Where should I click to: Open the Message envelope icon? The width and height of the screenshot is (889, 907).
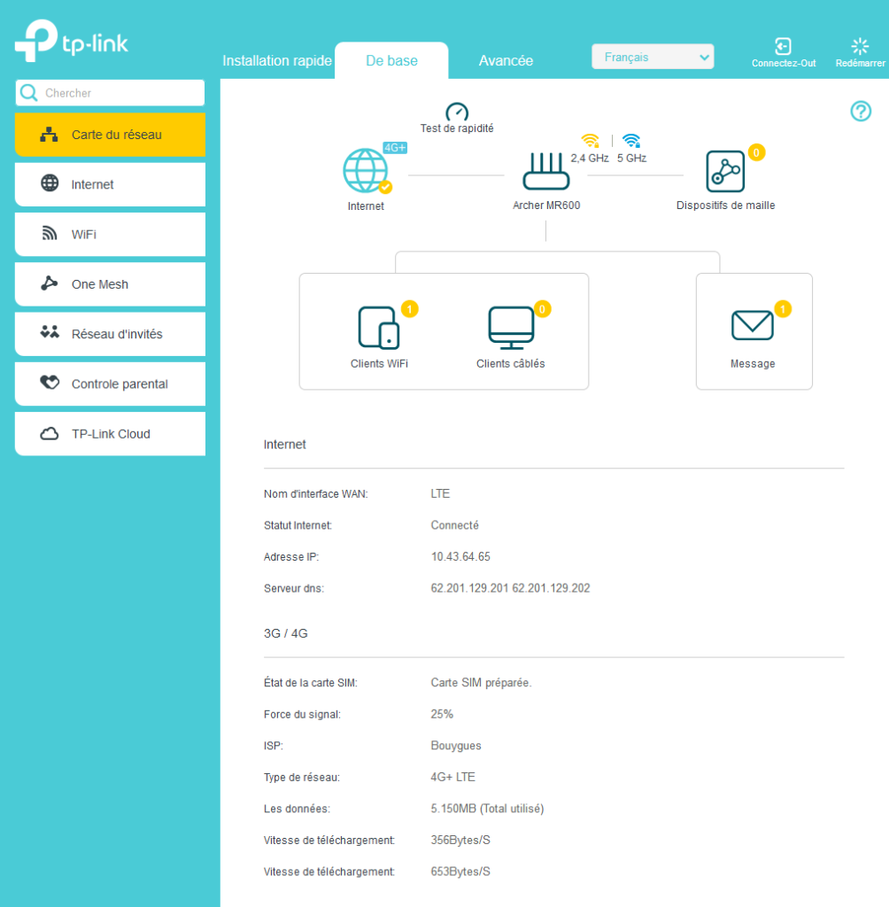click(x=752, y=326)
